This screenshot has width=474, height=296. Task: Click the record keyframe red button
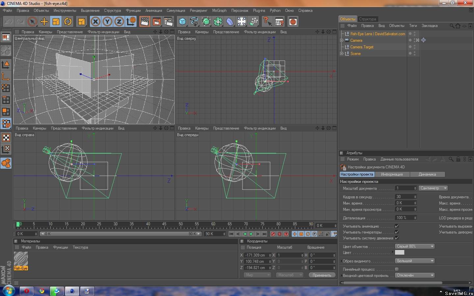tap(273, 234)
